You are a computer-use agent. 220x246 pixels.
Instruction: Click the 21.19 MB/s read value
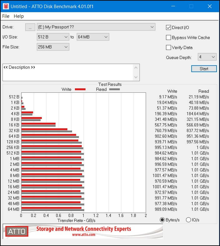[x=199, y=97]
